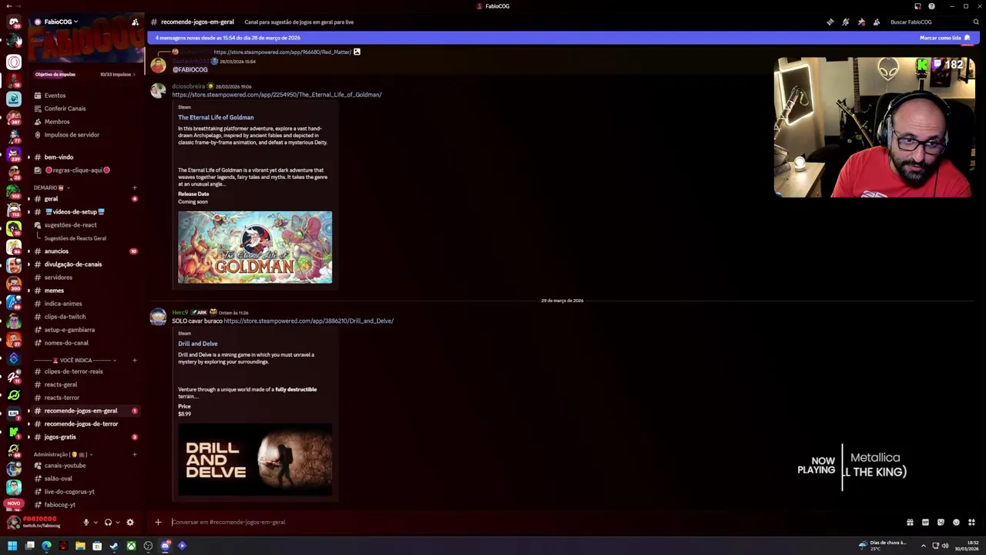Deafen audio with headphones icon
This screenshot has height=555, width=986.
[x=108, y=522]
